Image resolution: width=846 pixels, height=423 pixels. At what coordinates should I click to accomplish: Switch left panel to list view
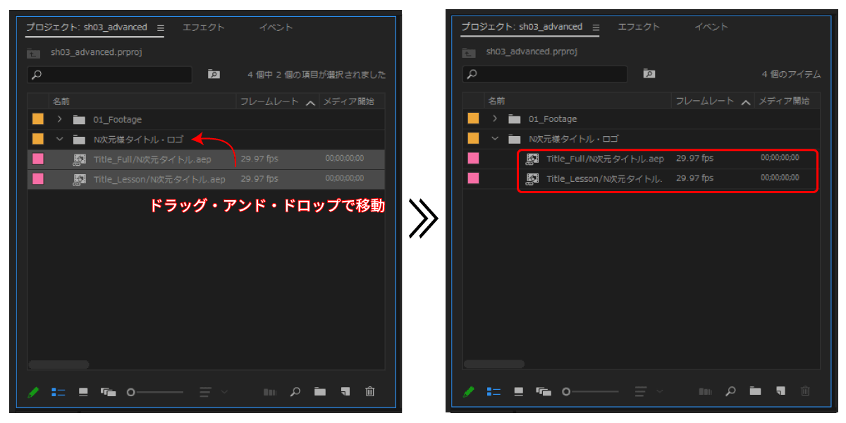tap(58, 392)
